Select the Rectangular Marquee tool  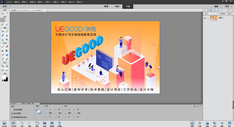(7, 20)
